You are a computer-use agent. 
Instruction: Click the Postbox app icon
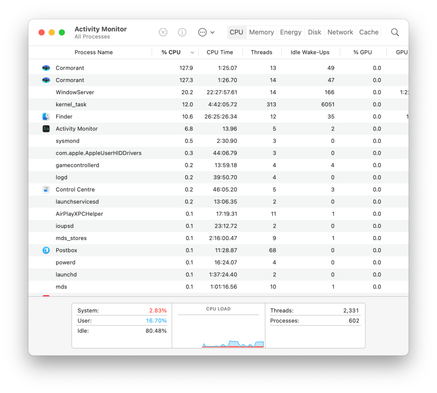click(x=46, y=250)
